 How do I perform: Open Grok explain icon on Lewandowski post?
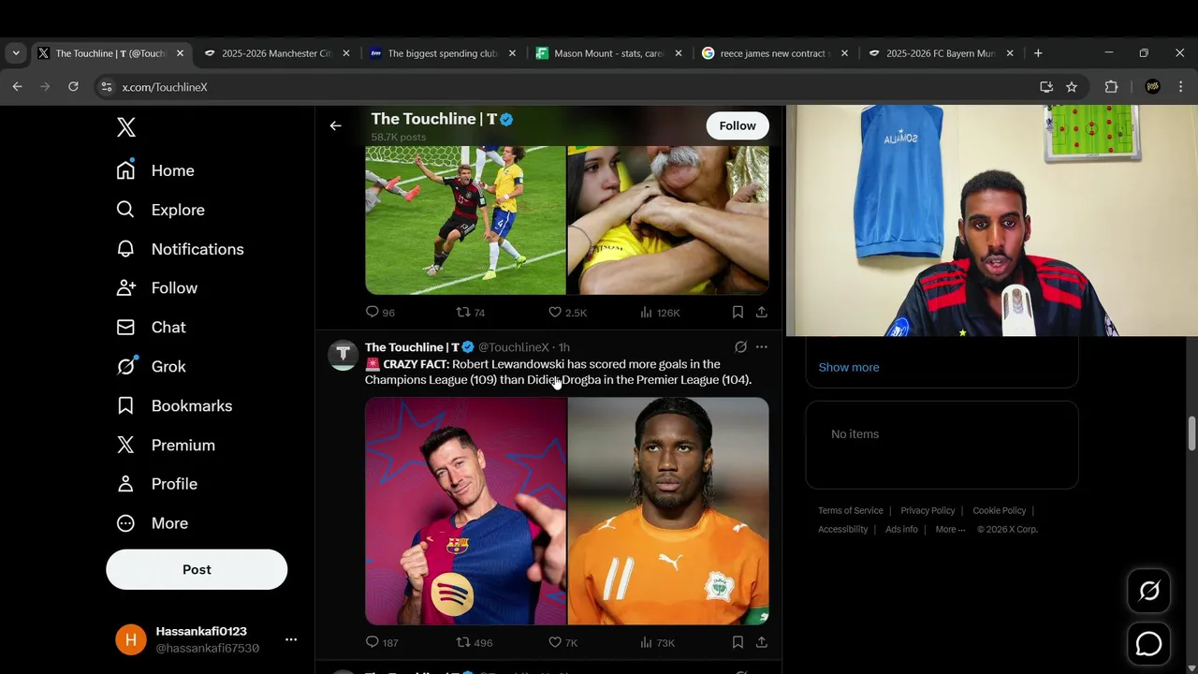point(740,347)
